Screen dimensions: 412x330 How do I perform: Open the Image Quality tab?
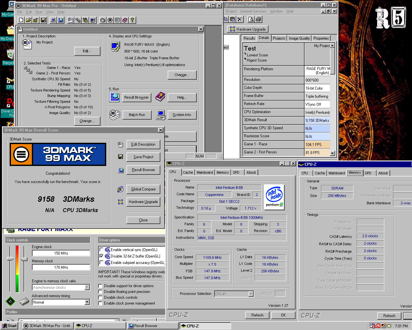point(299,38)
